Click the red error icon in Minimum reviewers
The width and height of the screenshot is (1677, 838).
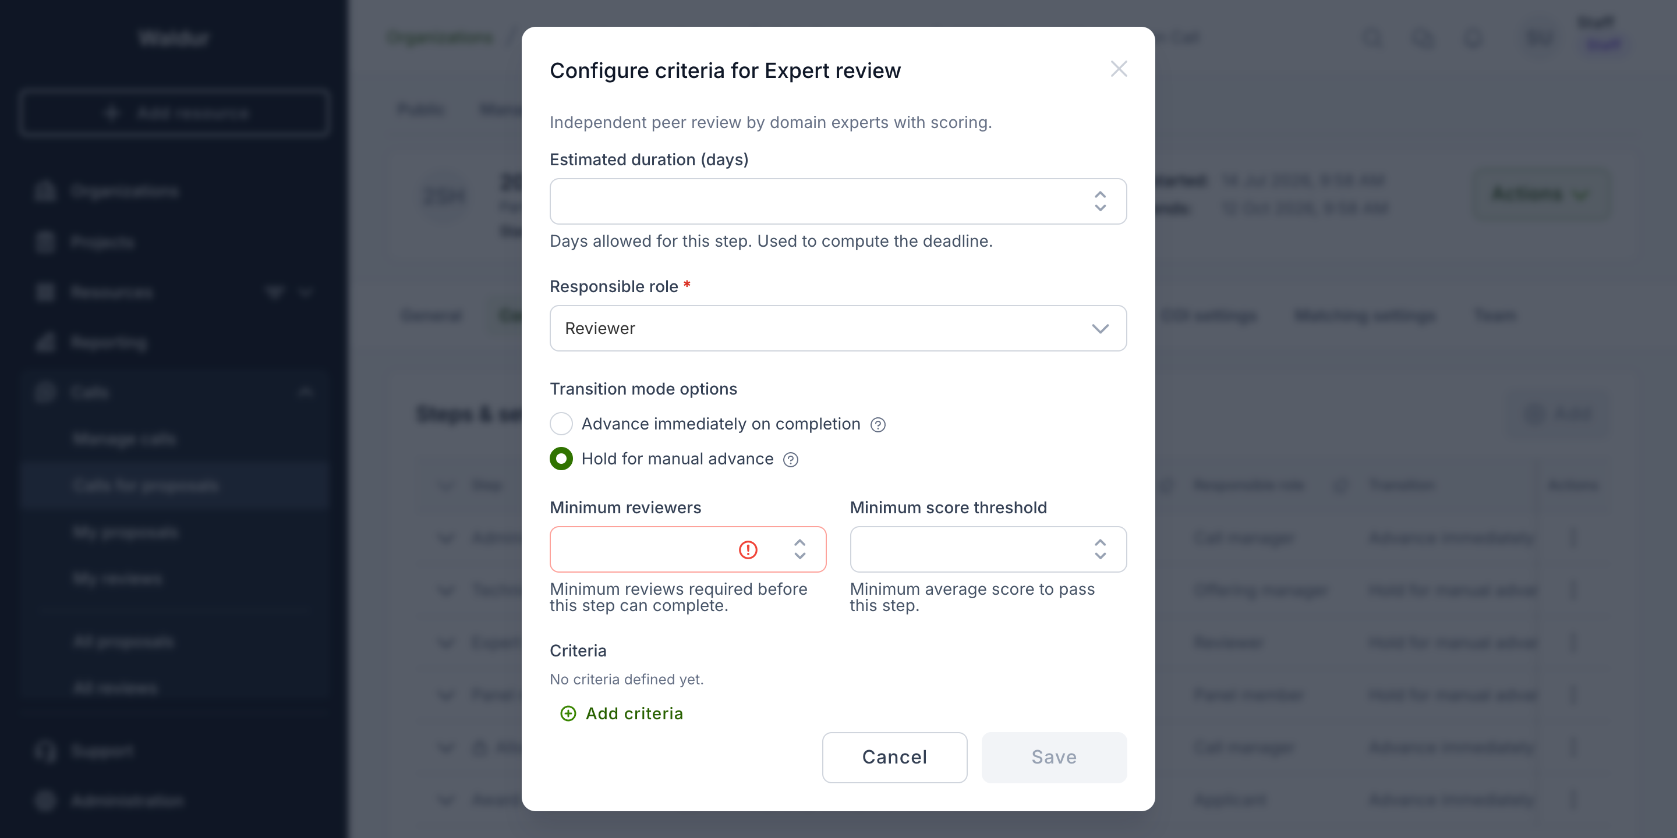(x=748, y=550)
